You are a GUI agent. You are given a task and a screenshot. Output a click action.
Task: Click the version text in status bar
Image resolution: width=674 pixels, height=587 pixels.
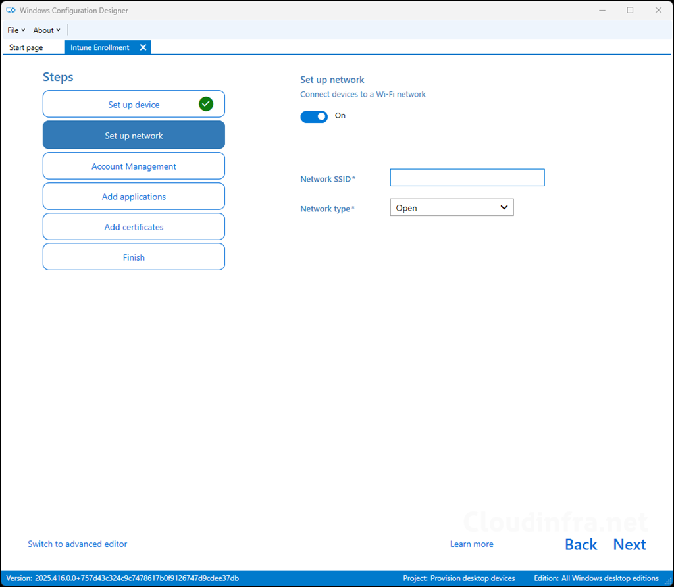click(x=122, y=578)
